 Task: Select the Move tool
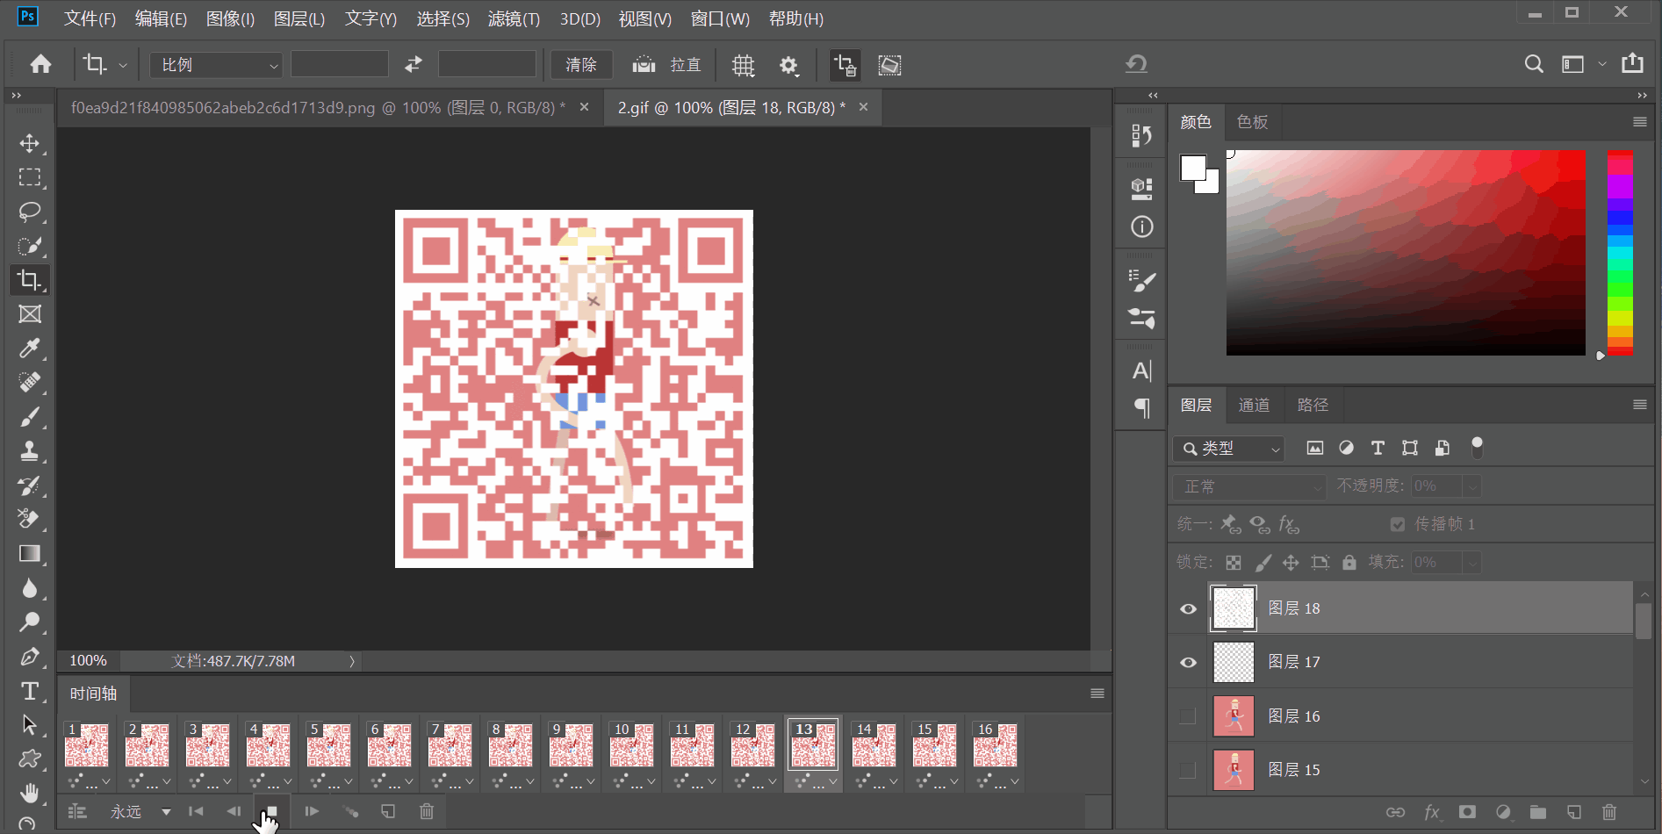(x=30, y=143)
